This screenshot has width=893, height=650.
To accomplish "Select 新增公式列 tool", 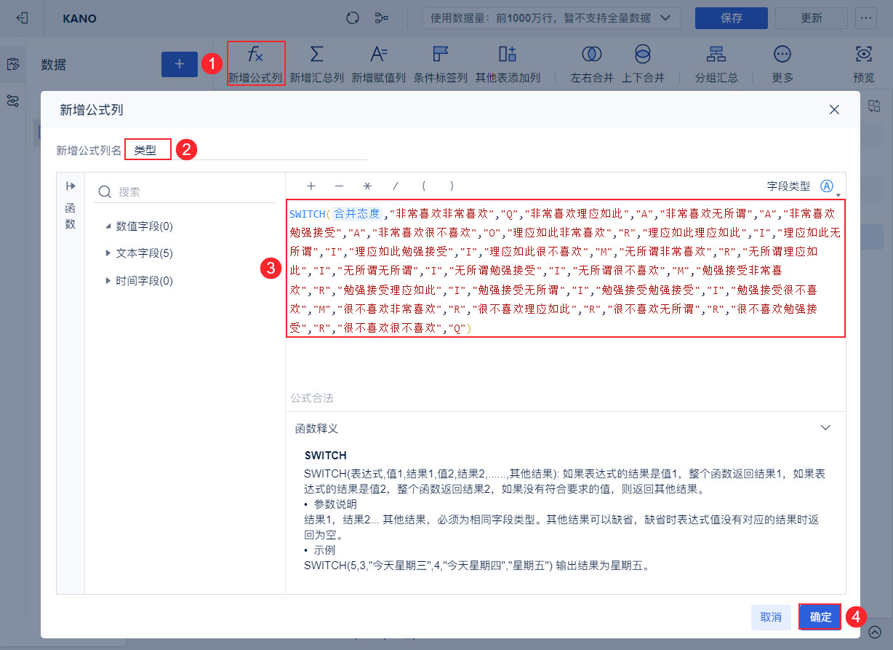I will pyautogui.click(x=255, y=63).
